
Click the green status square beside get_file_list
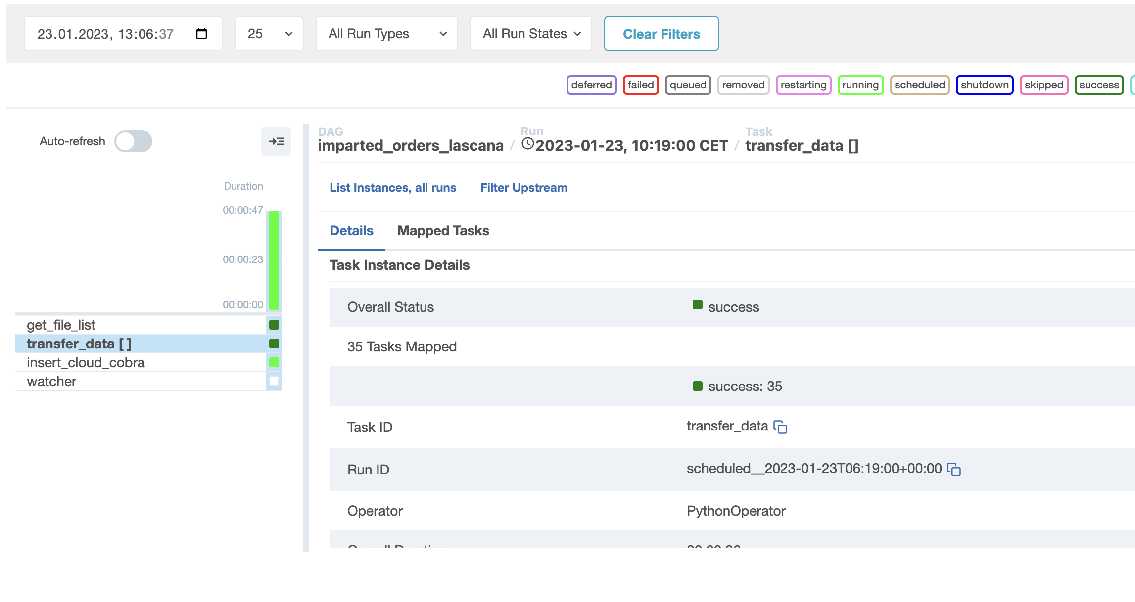(274, 325)
